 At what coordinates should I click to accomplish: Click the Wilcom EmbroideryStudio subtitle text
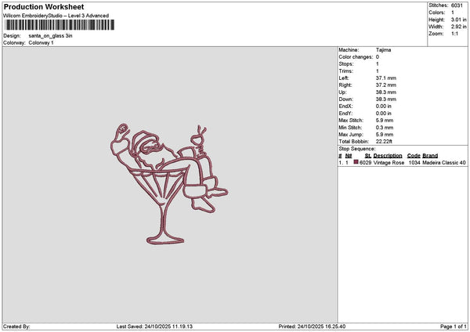click(x=56, y=16)
